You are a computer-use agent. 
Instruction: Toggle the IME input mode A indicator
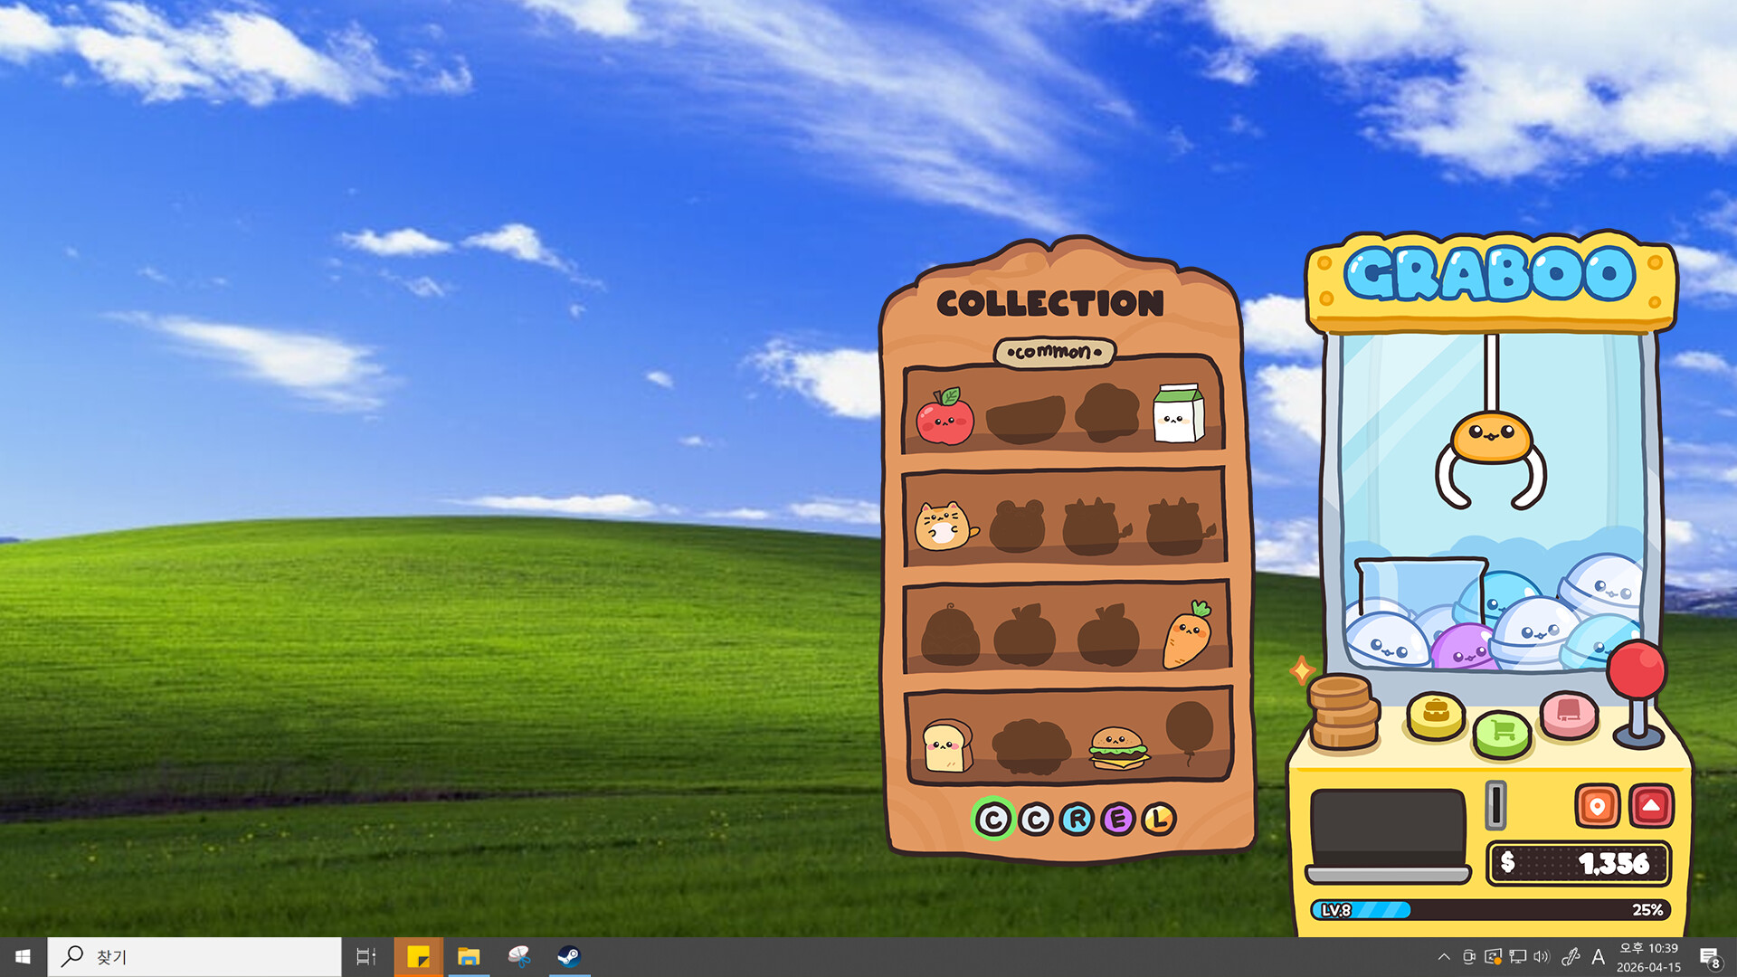(1599, 957)
